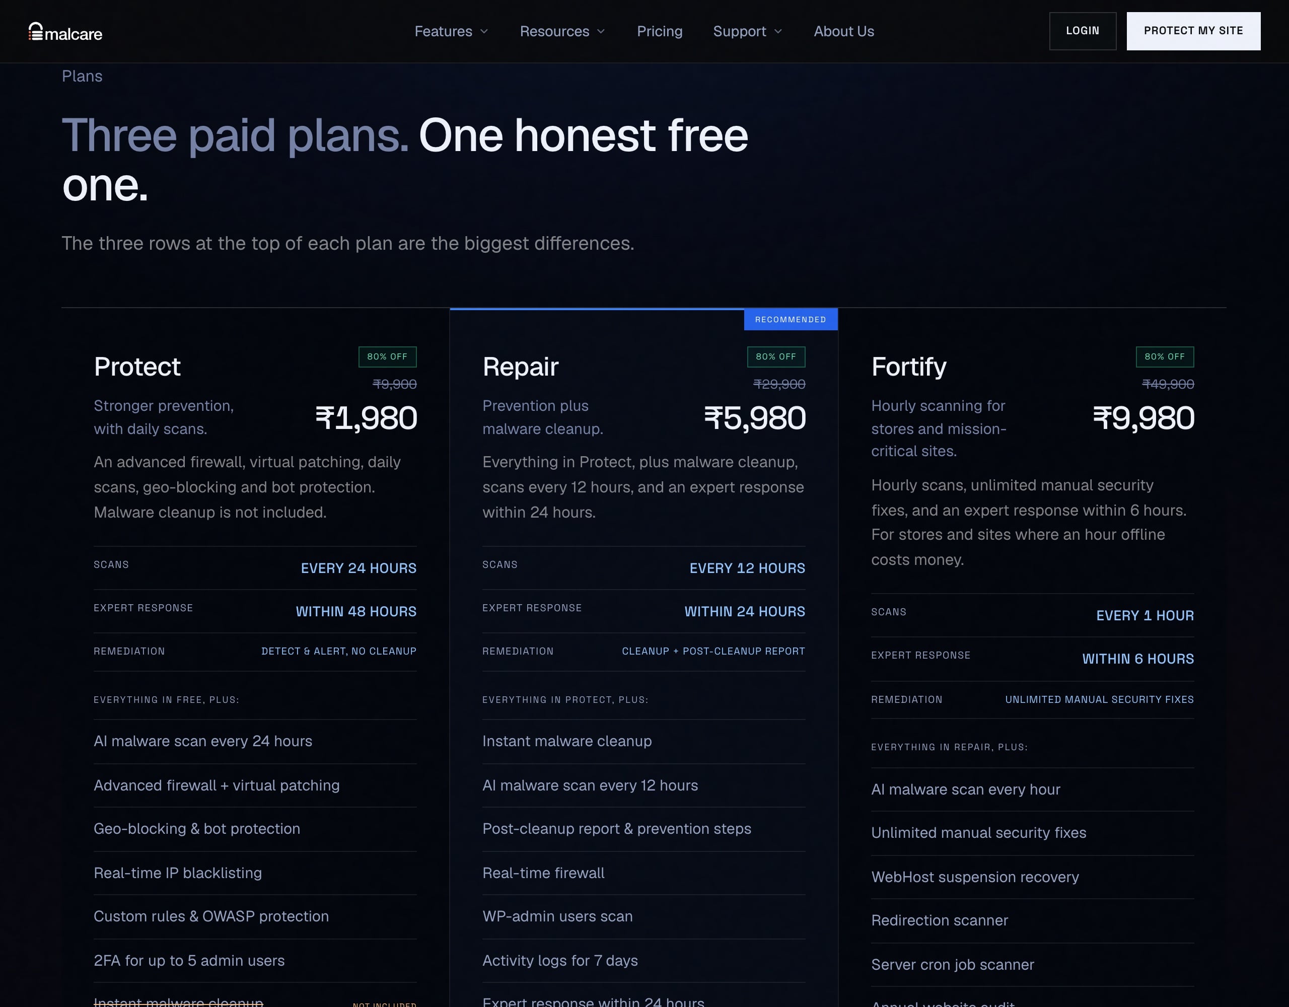Click the struck-through ₹29,900 price

[x=779, y=384]
